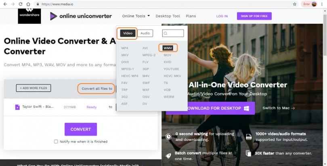
Task: Select the M4V format
Action: 146,76
